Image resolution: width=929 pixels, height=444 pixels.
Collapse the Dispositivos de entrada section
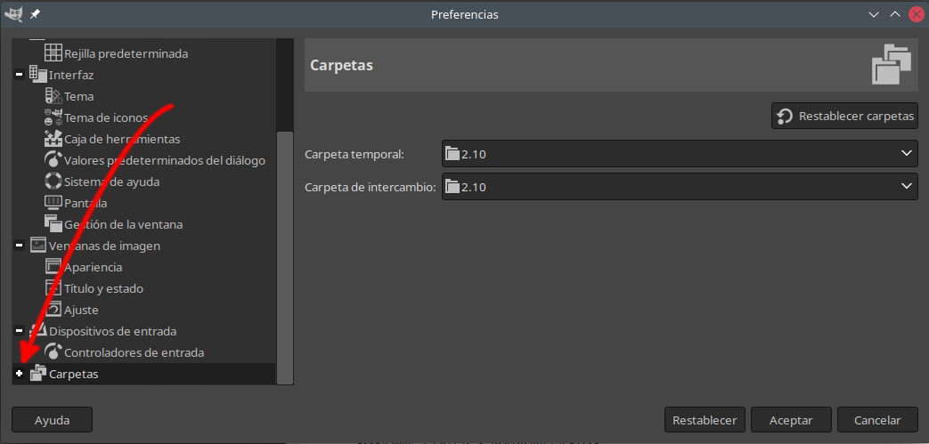[20, 331]
